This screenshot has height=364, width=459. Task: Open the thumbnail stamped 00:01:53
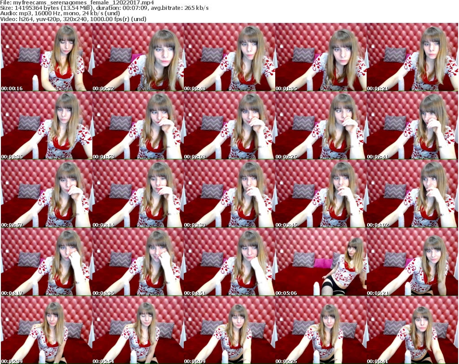point(138,125)
